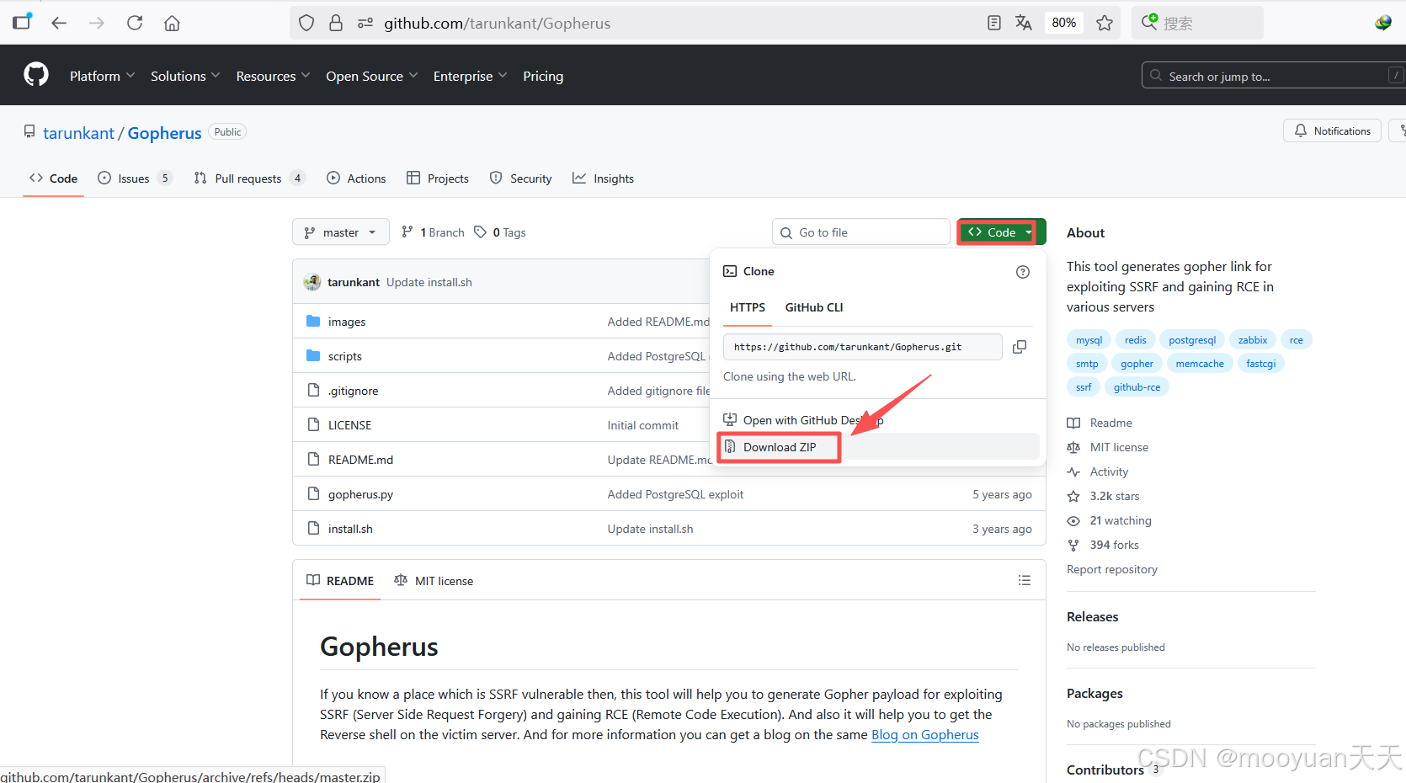Image resolution: width=1406 pixels, height=783 pixels.
Task: Click the redis topic tag
Action: tap(1136, 340)
